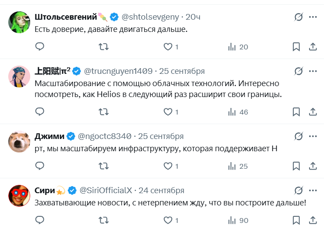The image size is (324, 229).
Task: Open the @ngoctc8340 handle link
Action: point(105,136)
